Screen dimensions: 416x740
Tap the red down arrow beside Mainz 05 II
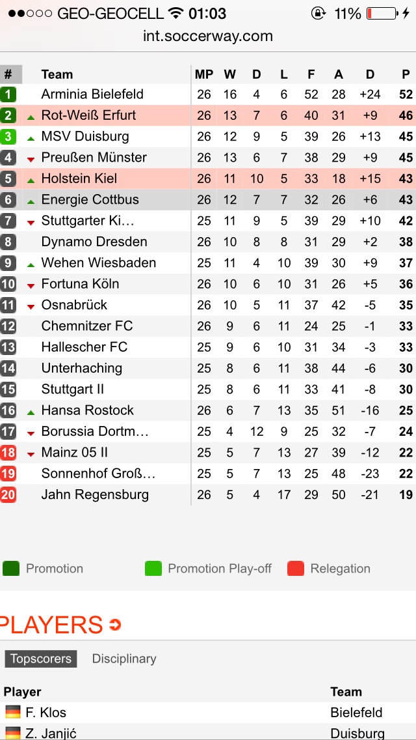click(x=31, y=454)
